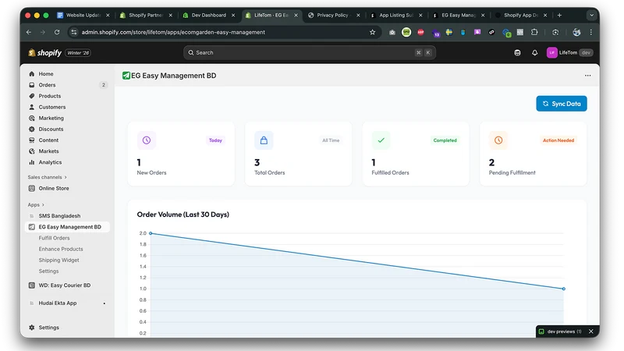Click the Analytics bar chart icon
The height and width of the screenshot is (351, 624).
pyautogui.click(x=32, y=162)
